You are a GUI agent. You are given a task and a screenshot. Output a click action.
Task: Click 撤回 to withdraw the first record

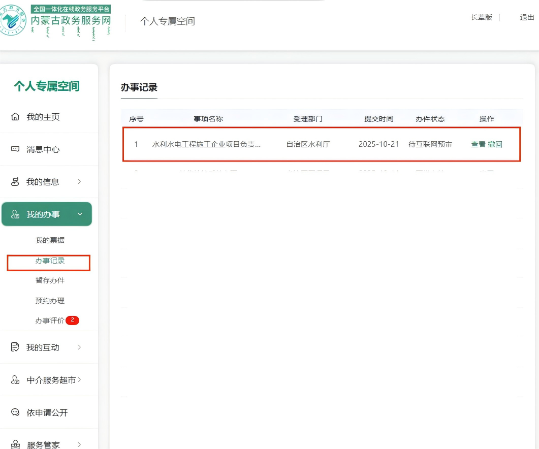coord(495,144)
